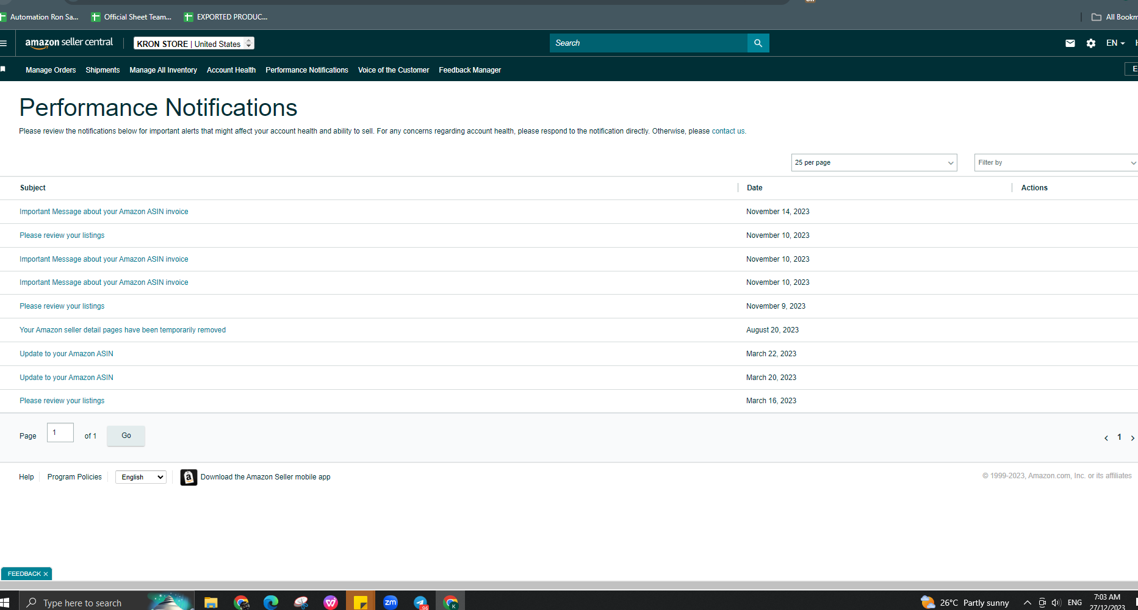Show hidden tray icons chevron

point(1028,603)
